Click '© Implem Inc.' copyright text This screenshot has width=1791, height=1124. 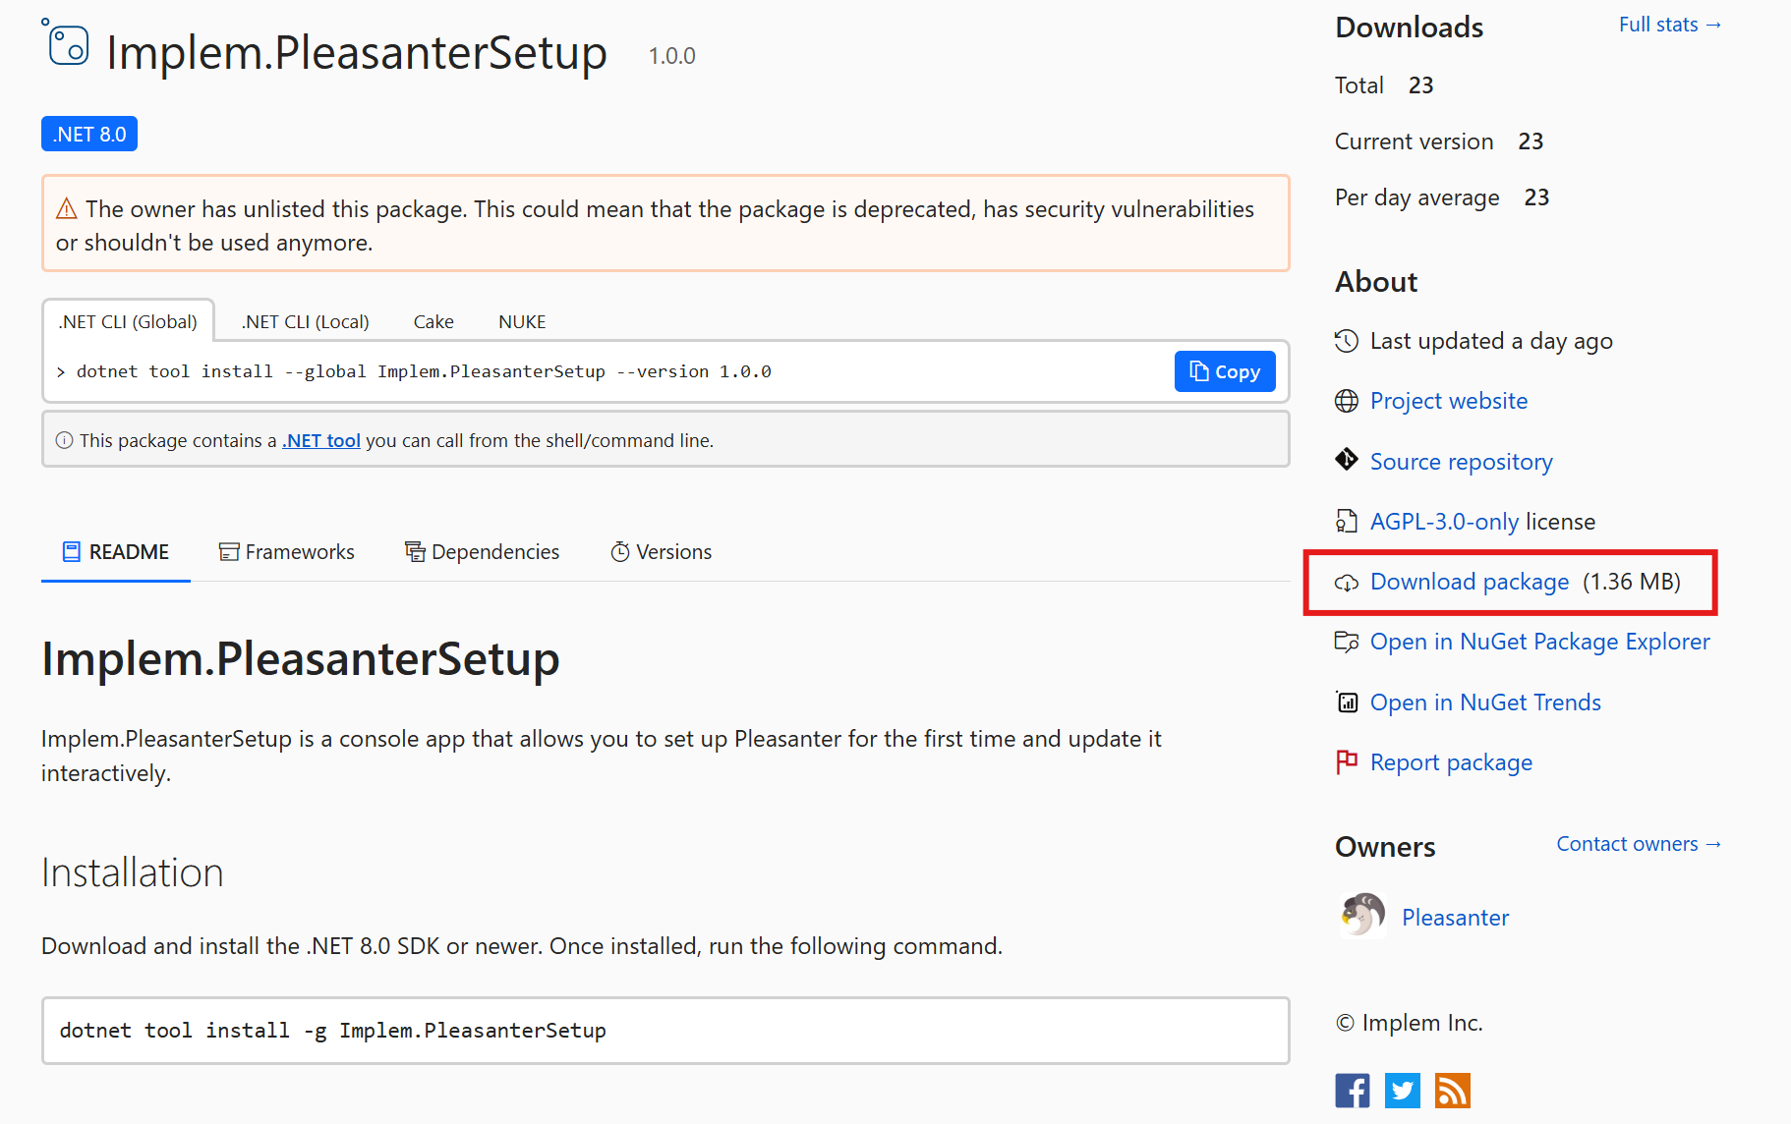pos(1409,1023)
